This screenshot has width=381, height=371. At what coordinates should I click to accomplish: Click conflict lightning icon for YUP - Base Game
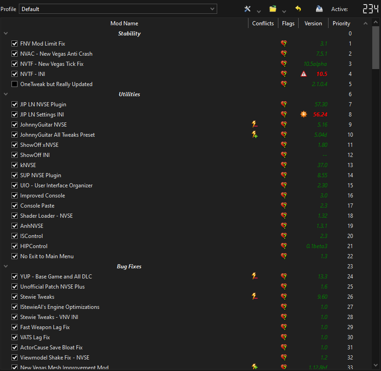pyautogui.click(x=254, y=277)
